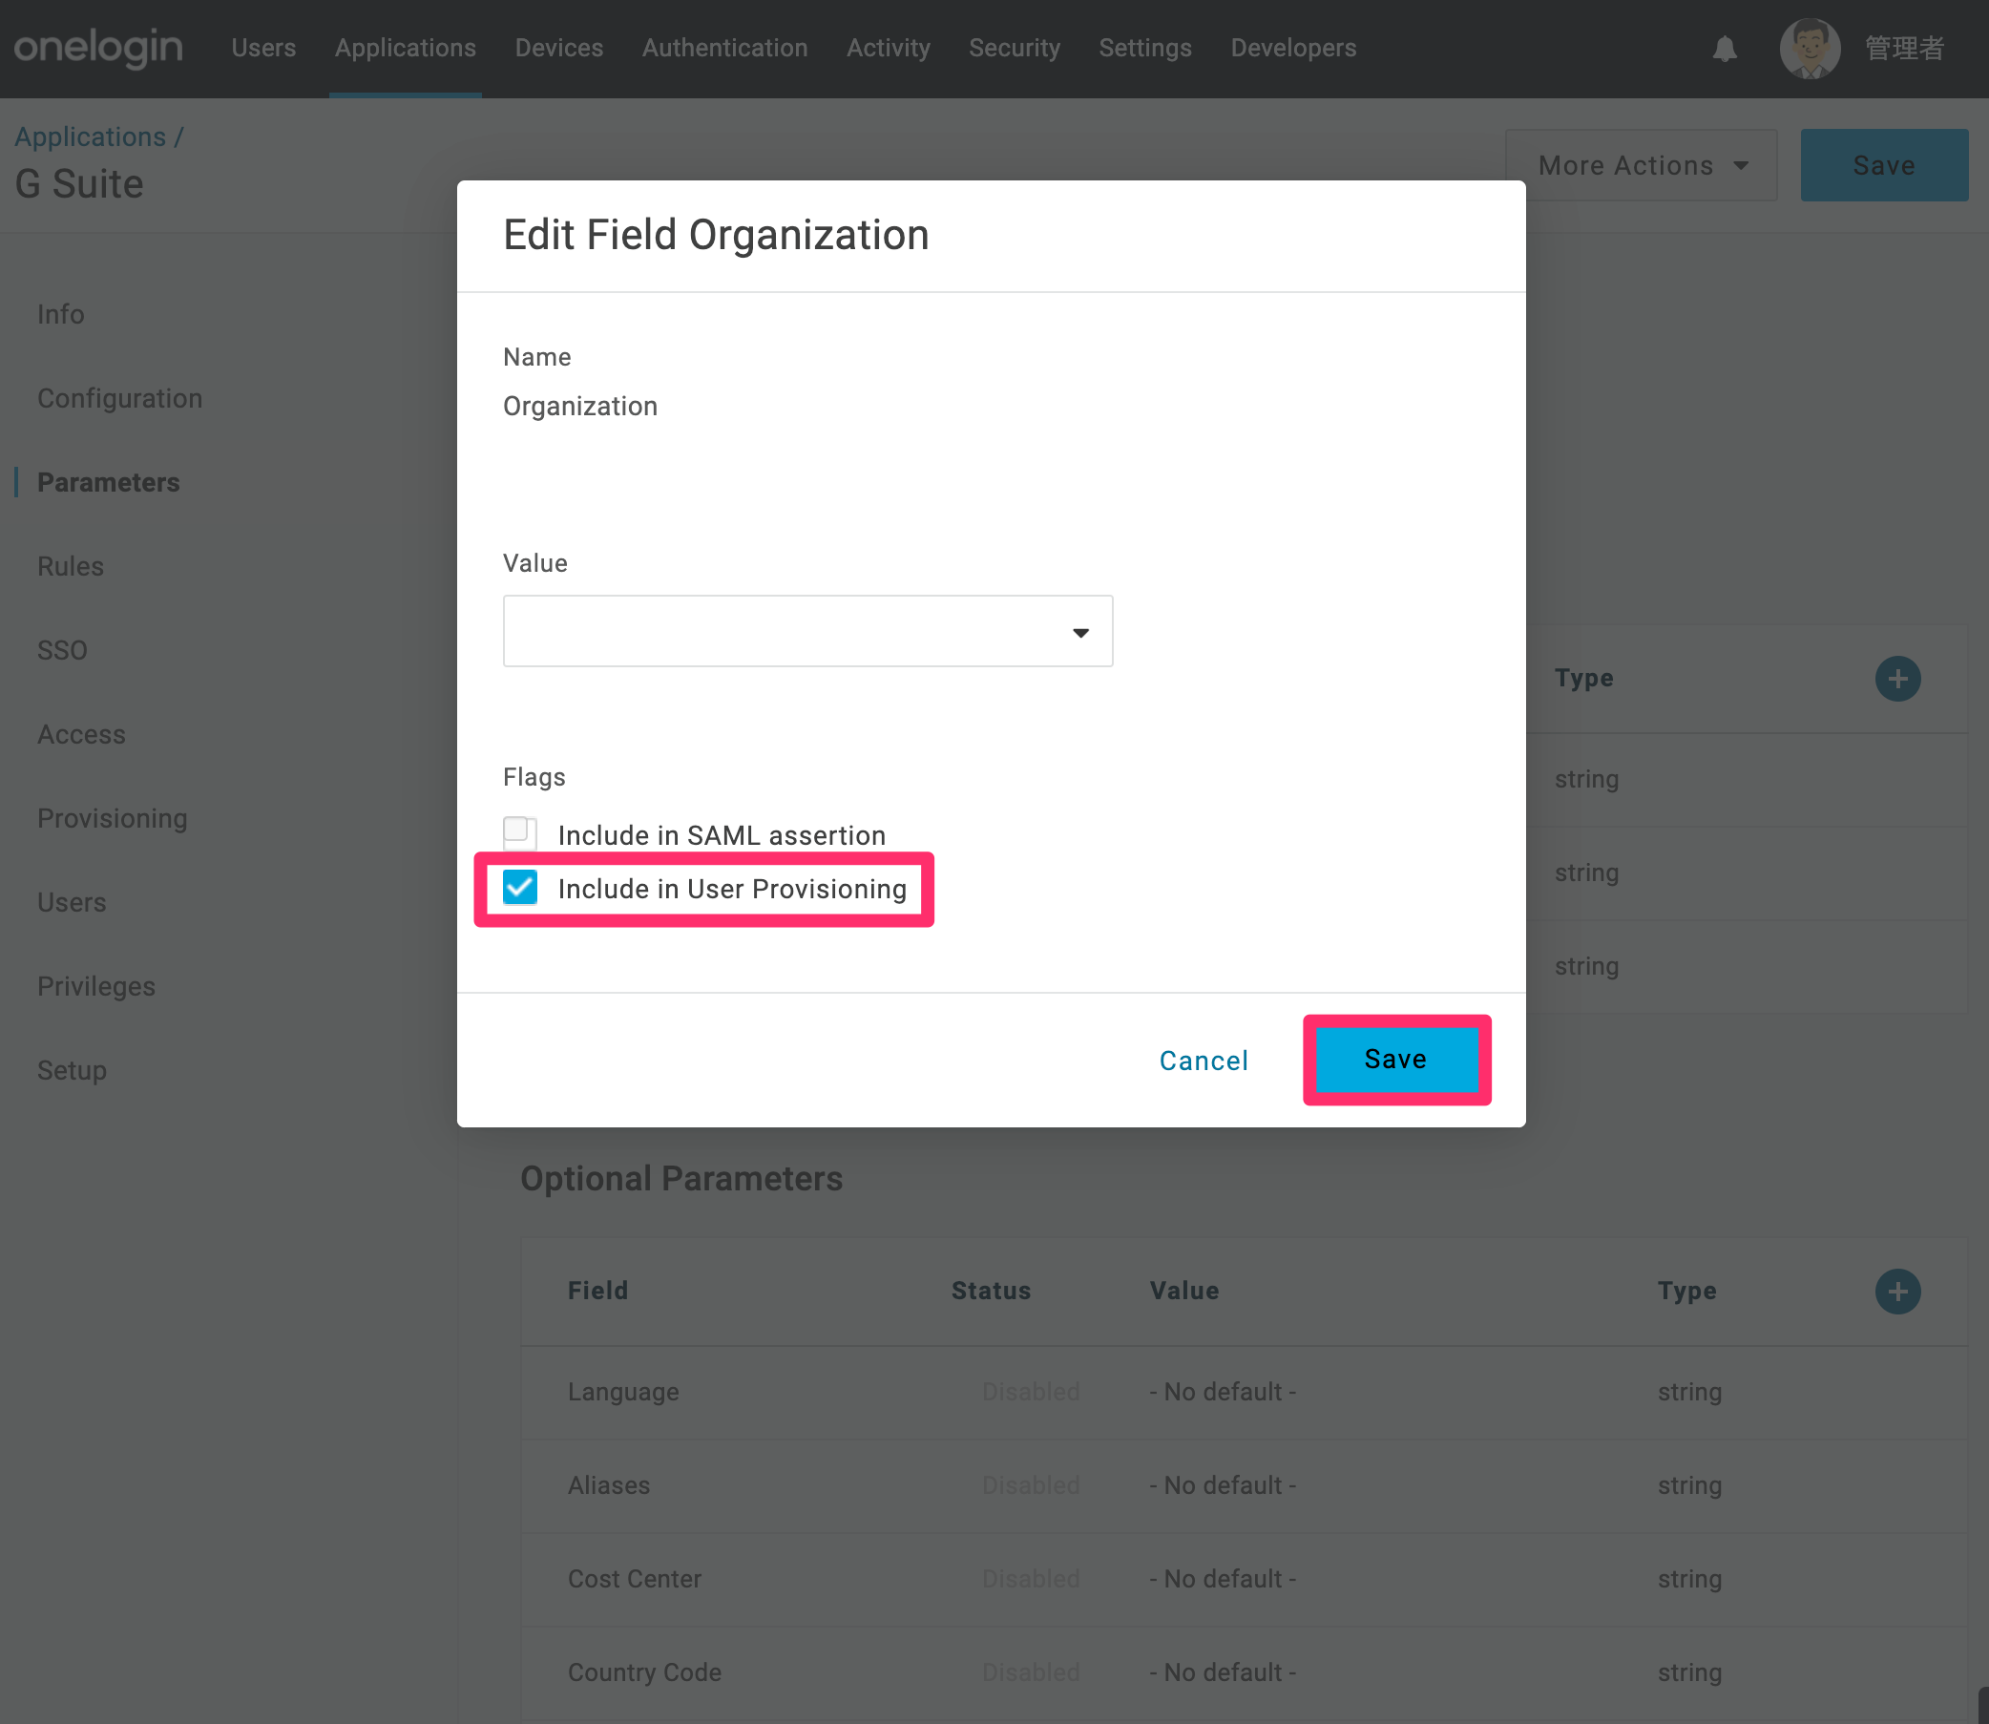Save the Organization field in dialog
1989x1724 pixels.
click(x=1395, y=1060)
